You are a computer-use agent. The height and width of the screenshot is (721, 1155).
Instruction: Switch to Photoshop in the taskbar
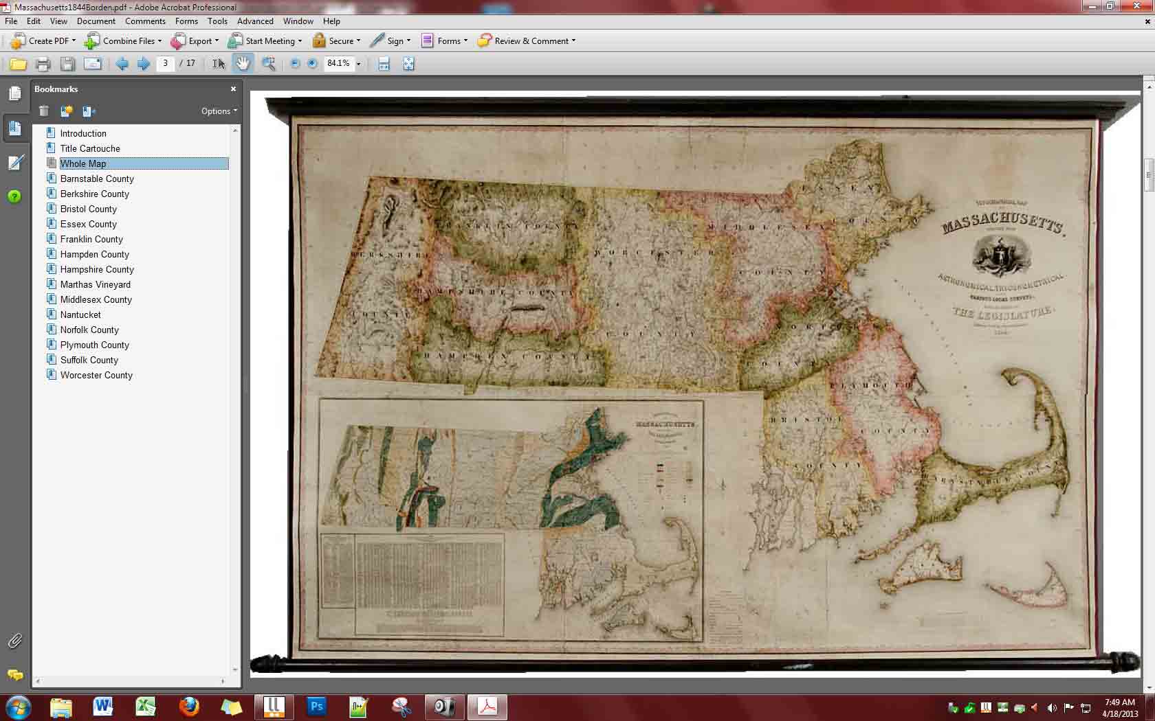pos(316,707)
